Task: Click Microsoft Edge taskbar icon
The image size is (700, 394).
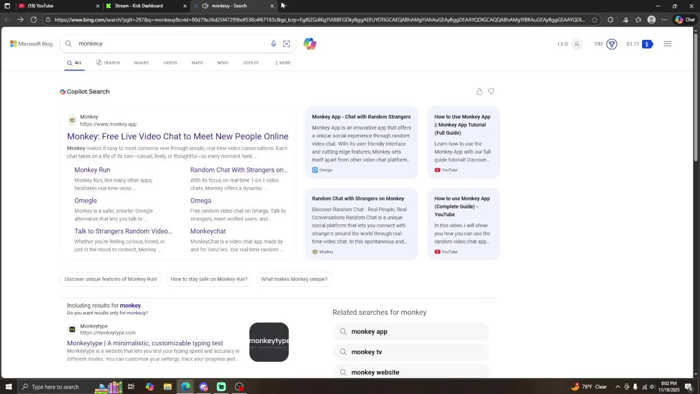Action: point(185,387)
